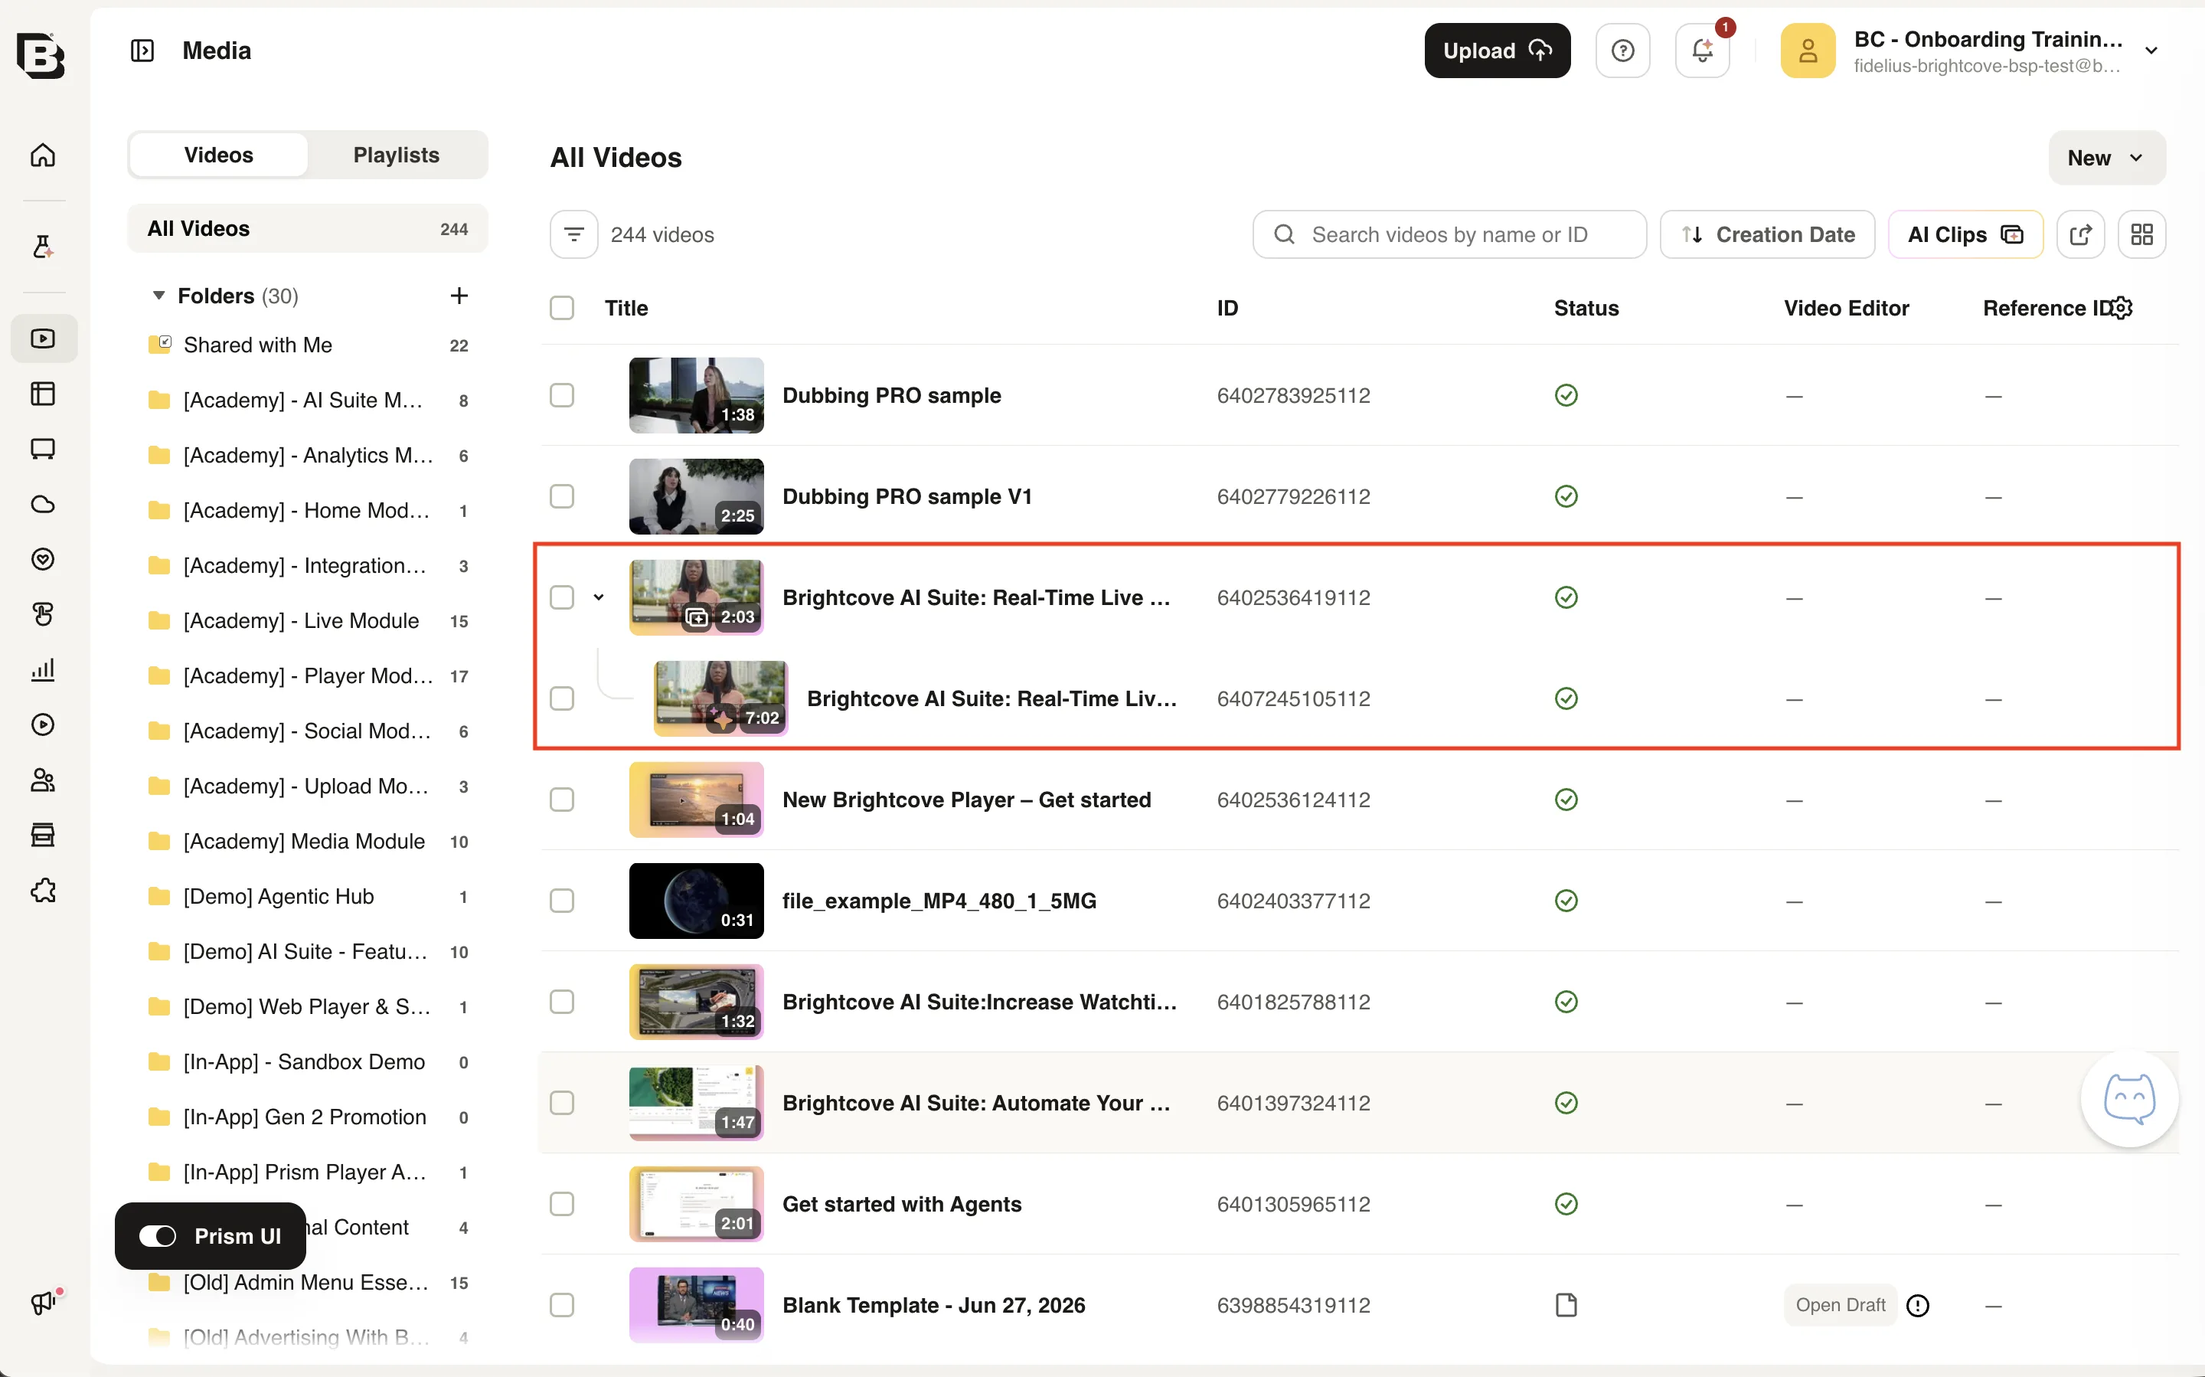Select the Dubbing PRO sample checkbox
This screenshot has height=1377, width=2205.
pyautogui.click(x=562, y=395)
